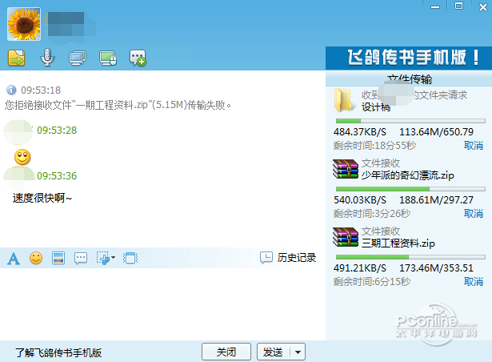Open quick reply speech bubble icon
The height and width of the screenshot is (362, 492).
[81, 259]
